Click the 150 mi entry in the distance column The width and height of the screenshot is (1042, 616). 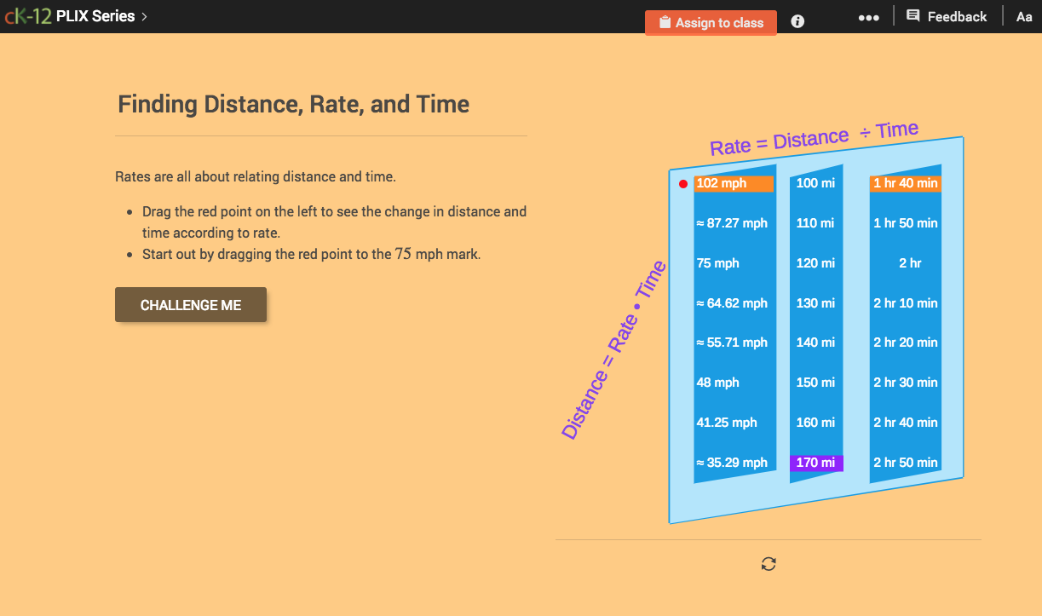[x=815, y=382]
